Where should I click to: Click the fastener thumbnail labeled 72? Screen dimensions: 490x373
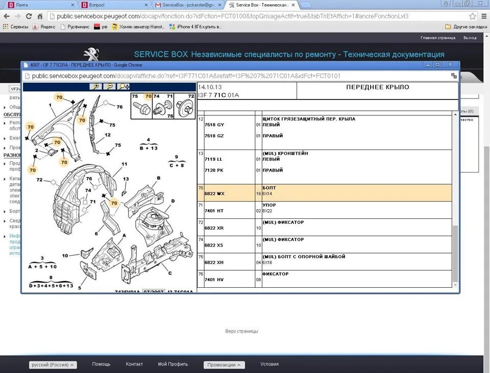(185, 106)
